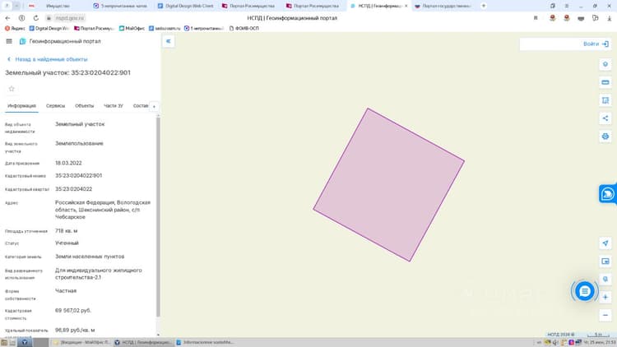Switch to the Сервисы tab

pyautogui.click(x=55, y=106)
